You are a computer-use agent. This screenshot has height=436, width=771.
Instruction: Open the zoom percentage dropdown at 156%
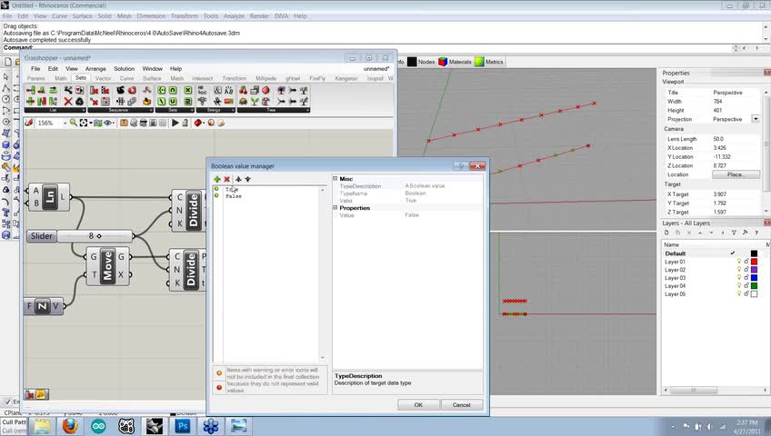click(x=65, y=123)
